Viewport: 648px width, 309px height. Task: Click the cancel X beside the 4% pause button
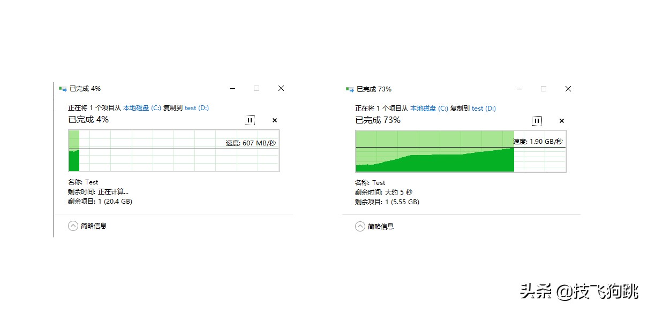274,120
